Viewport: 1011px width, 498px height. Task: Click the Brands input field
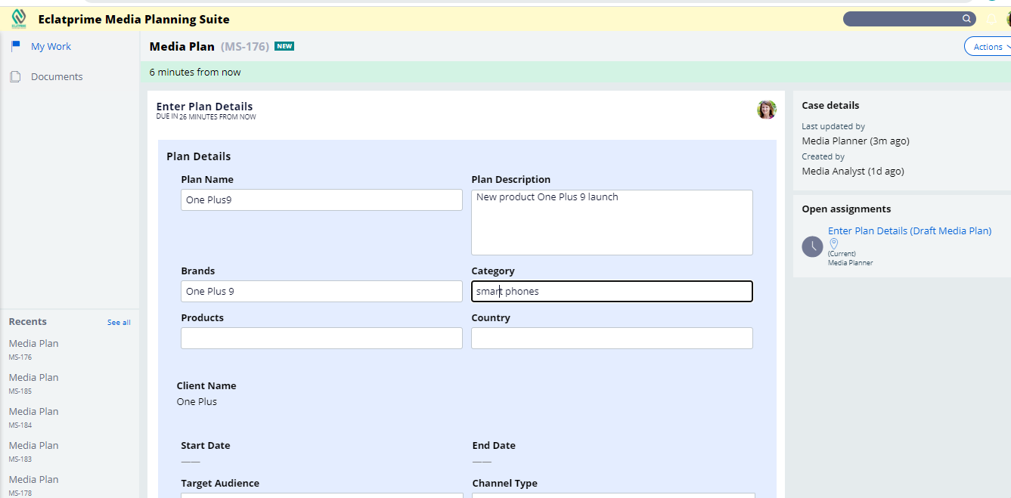point(321,291)
